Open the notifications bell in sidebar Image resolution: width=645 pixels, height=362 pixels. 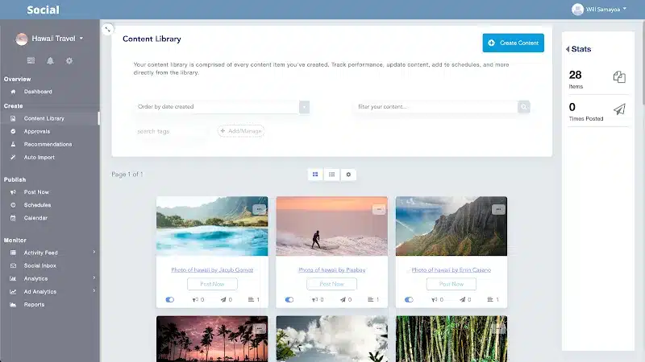50,61
